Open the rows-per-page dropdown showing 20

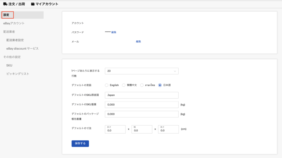click(141, 71)
